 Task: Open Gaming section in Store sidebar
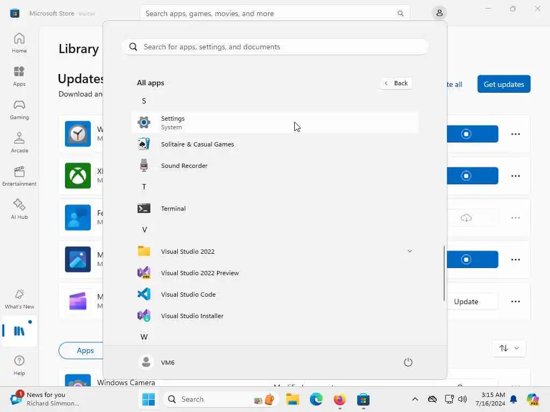pyautogui.click(x=19, y=109)
